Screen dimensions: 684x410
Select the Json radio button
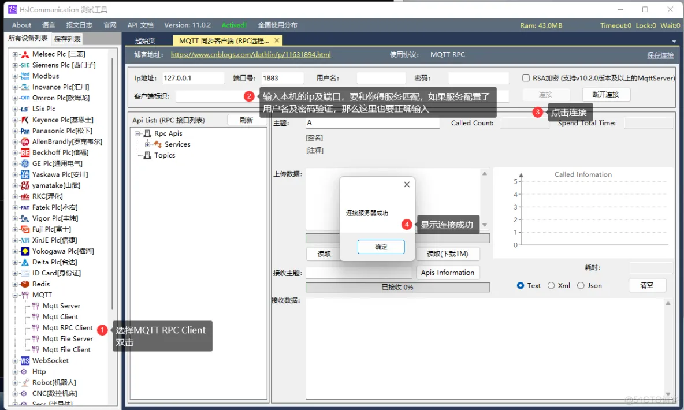581,286
